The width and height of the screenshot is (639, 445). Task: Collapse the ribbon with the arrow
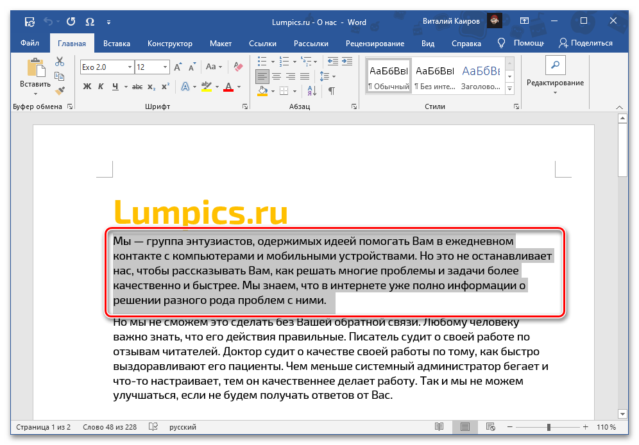point(620,107)
